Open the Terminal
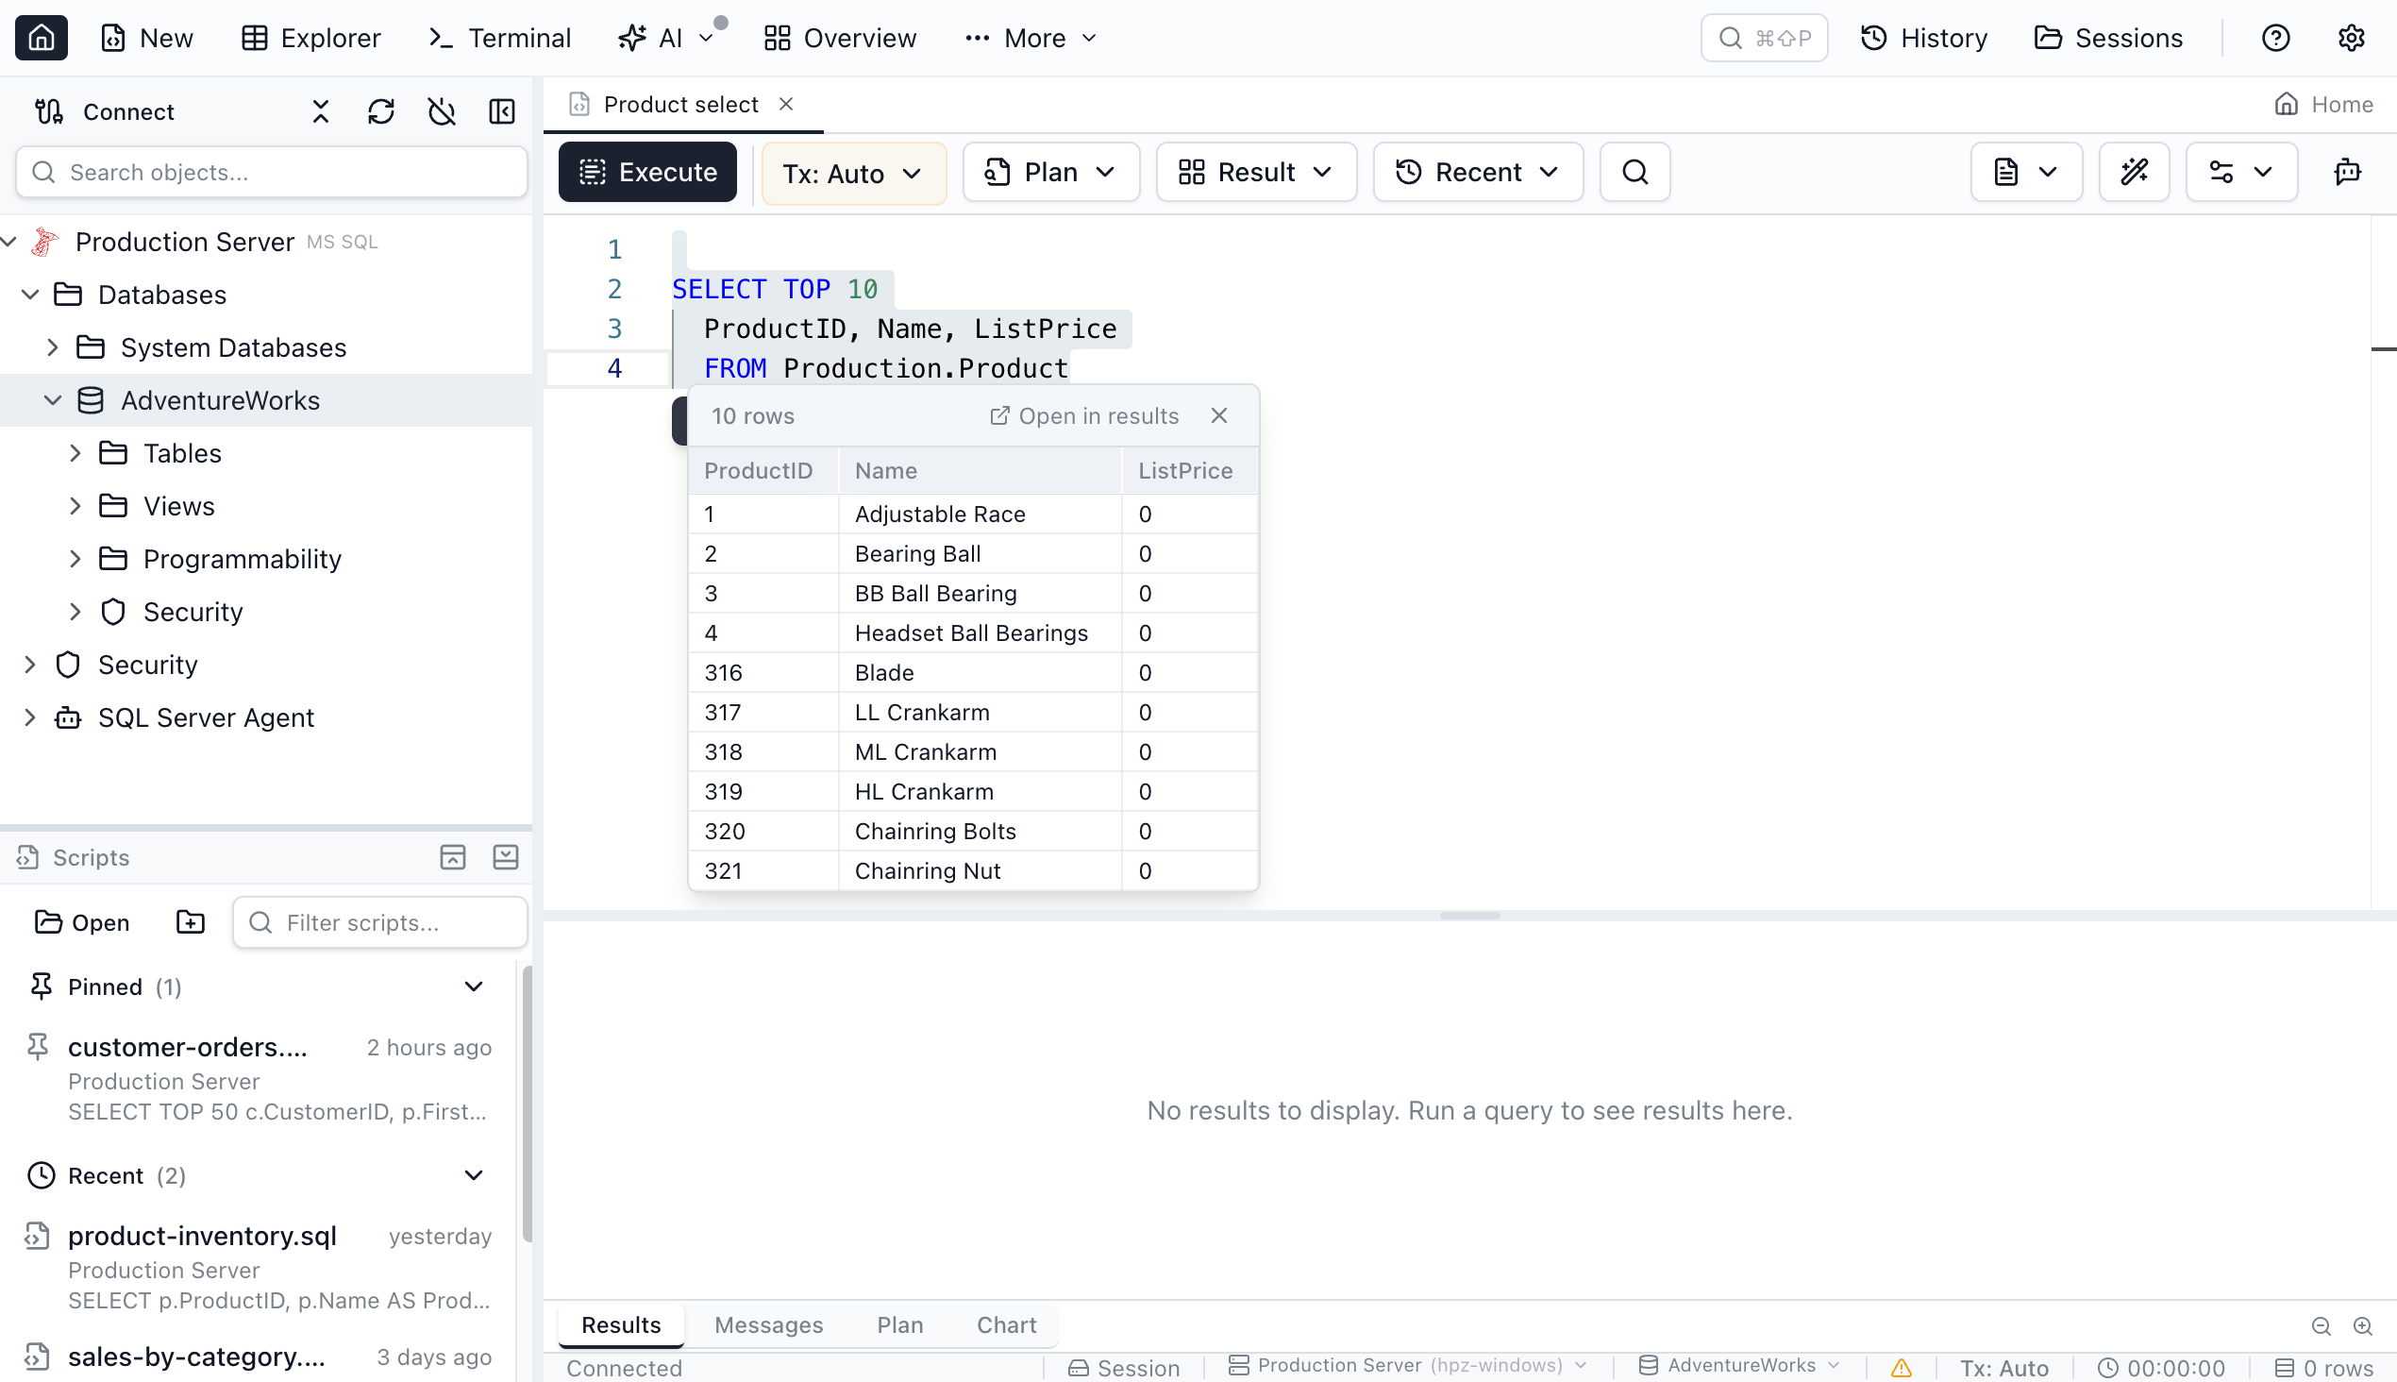 [500, 38]
